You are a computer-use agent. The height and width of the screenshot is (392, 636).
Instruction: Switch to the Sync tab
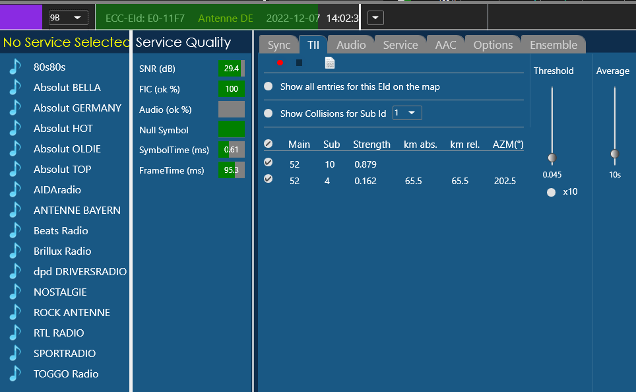pyautogui.click(x=279, y=45)
